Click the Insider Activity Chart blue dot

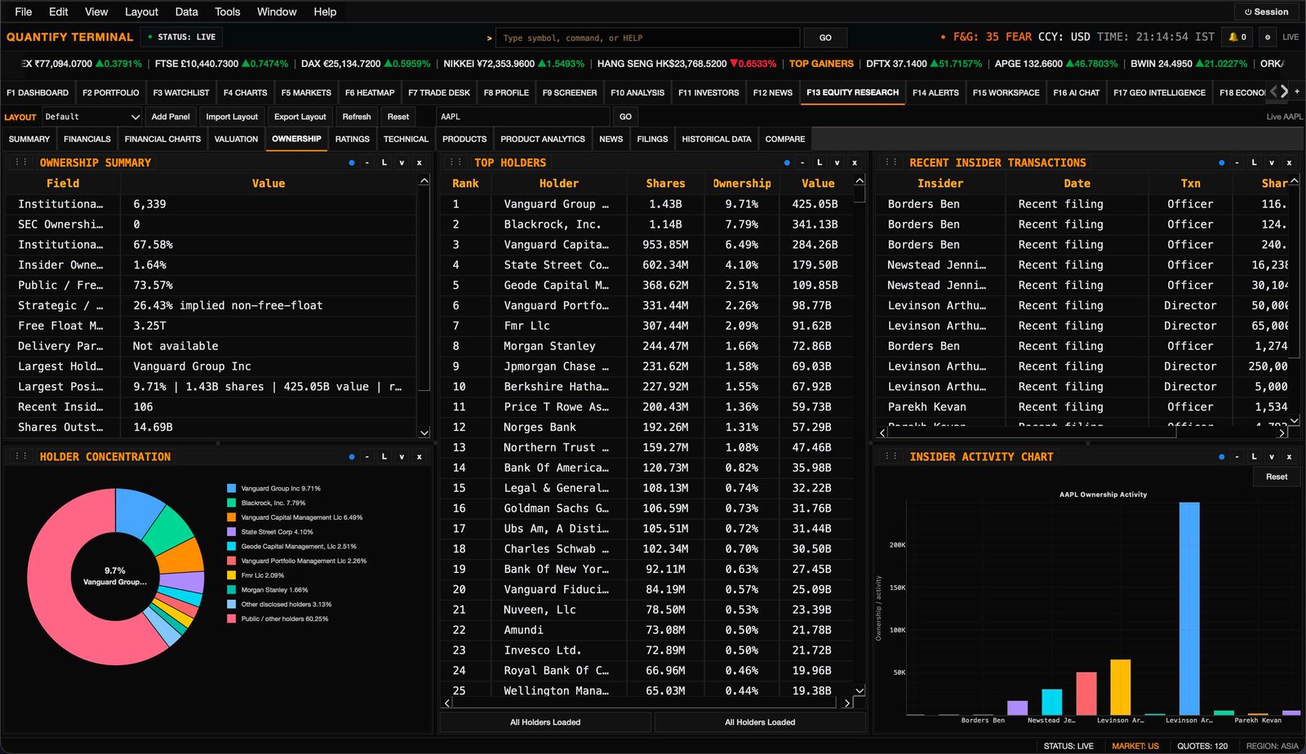(x=1222, y=457)
